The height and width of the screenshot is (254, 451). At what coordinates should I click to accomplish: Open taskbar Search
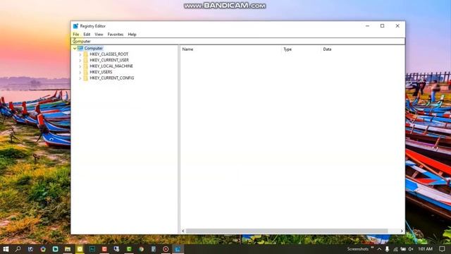coord(18,249)
